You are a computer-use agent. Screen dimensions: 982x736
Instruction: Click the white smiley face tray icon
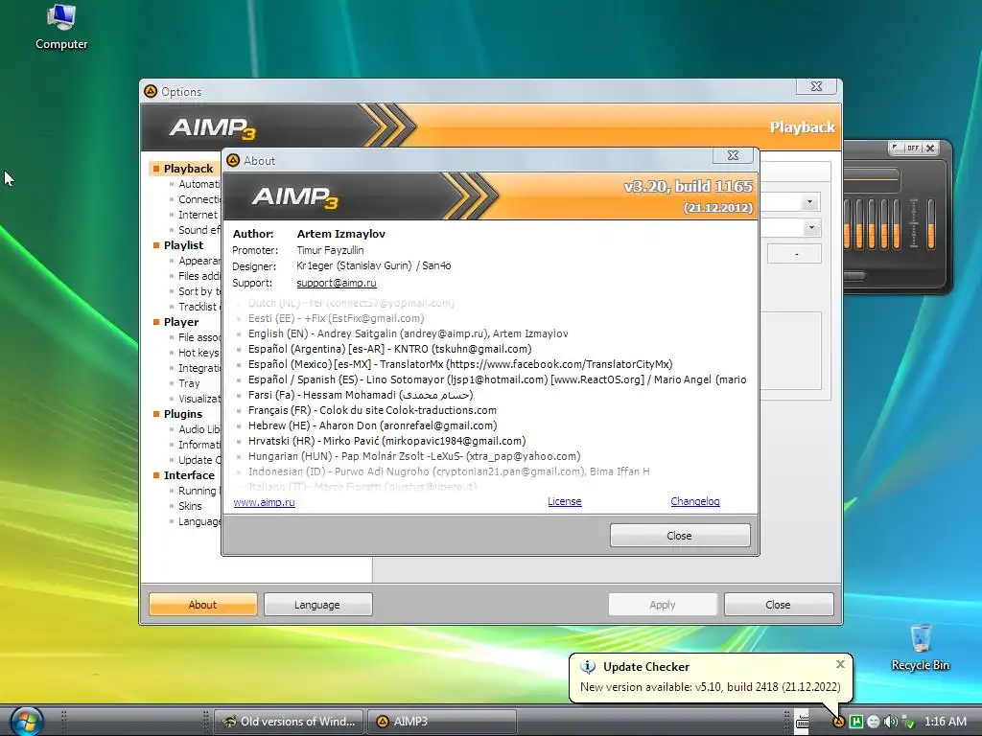(873, 722)
